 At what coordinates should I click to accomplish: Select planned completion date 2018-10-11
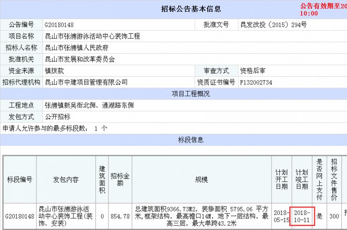(302, 216)
